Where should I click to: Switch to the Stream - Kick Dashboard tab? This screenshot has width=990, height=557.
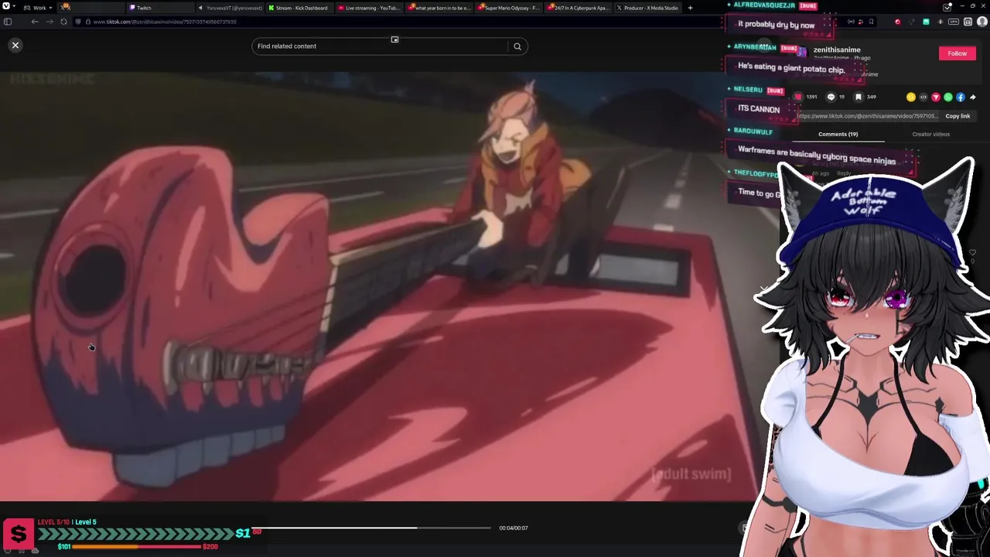click(299, 8)
